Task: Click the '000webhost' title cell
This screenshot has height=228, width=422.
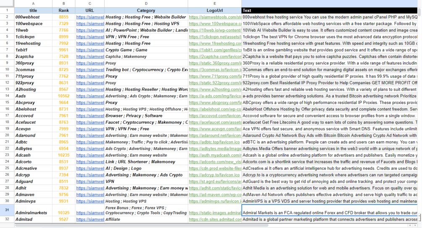Action: [x=33, y=17]
